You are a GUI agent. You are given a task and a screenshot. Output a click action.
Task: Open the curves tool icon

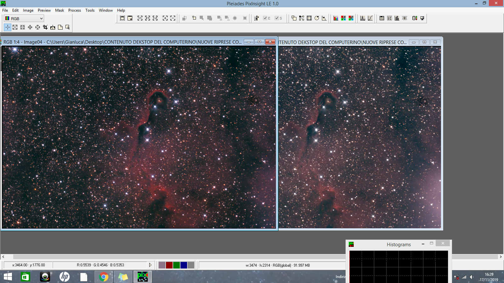coord(370,18)
